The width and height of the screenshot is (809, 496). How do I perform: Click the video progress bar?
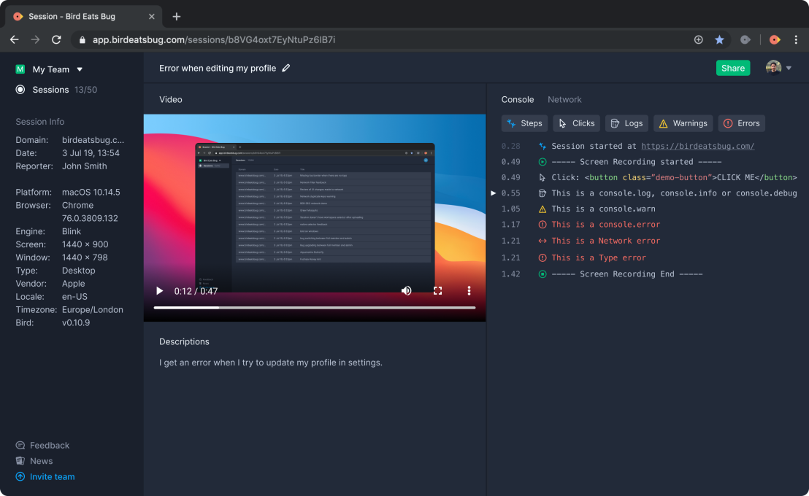tap(315, 308)
